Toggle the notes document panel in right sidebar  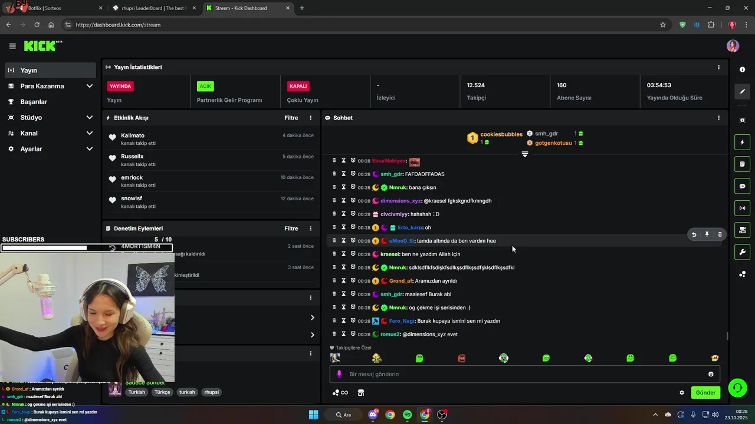(742, 164)
